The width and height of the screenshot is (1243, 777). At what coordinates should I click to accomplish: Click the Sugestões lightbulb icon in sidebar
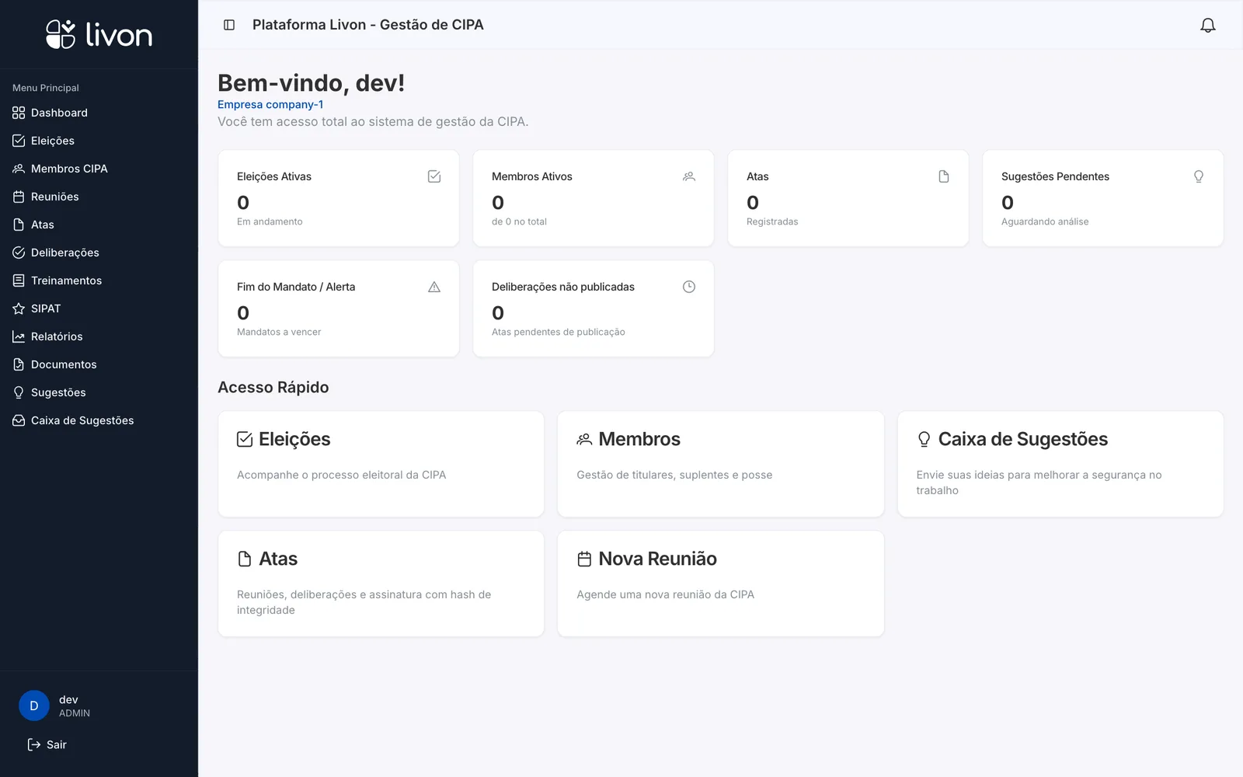19,392
